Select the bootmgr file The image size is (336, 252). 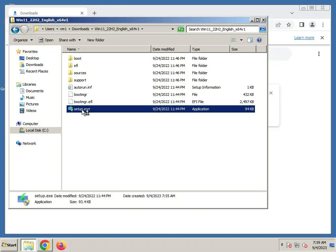coord(160,94)
